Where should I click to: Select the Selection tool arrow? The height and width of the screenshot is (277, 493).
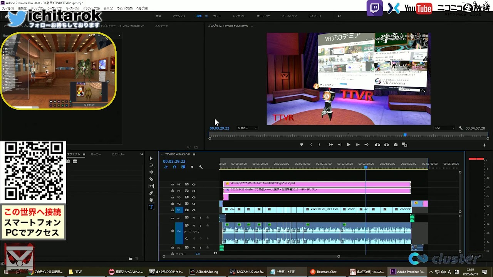tap(151, 159)
